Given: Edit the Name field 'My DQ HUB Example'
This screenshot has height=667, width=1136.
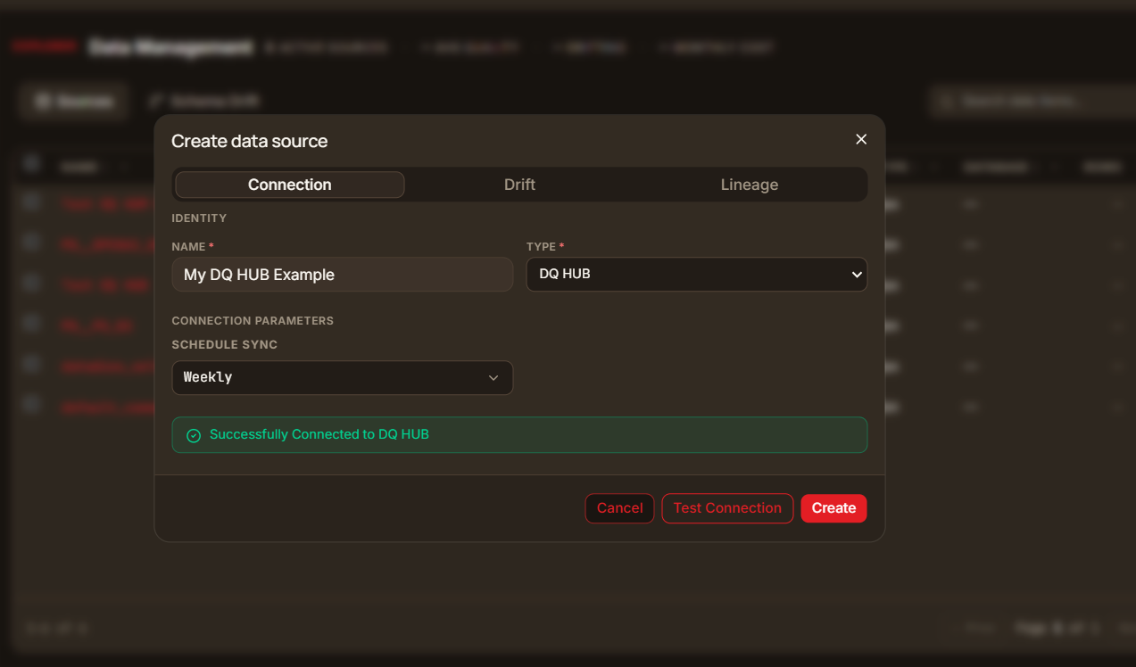Looking at the screenshot, I should pos(343,275).
